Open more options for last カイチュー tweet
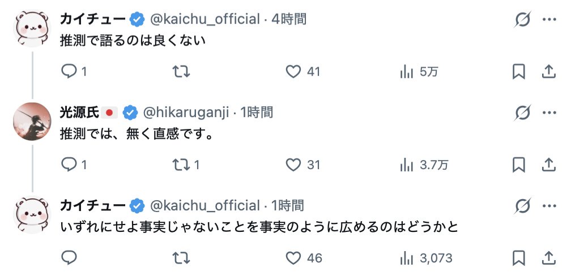 tap(549, 205)
